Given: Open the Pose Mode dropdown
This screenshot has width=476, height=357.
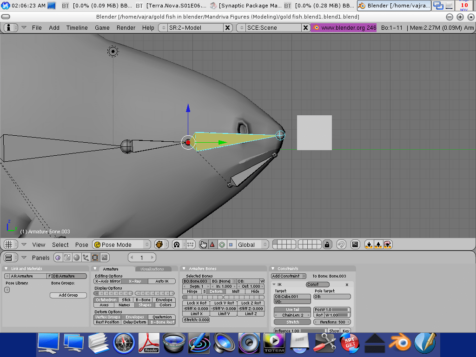Looking at the screenshot, I should pos(122,245).
